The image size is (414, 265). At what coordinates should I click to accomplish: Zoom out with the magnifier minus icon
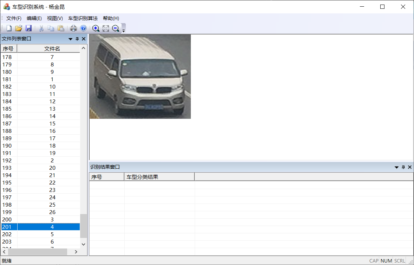tap(116, 28)
